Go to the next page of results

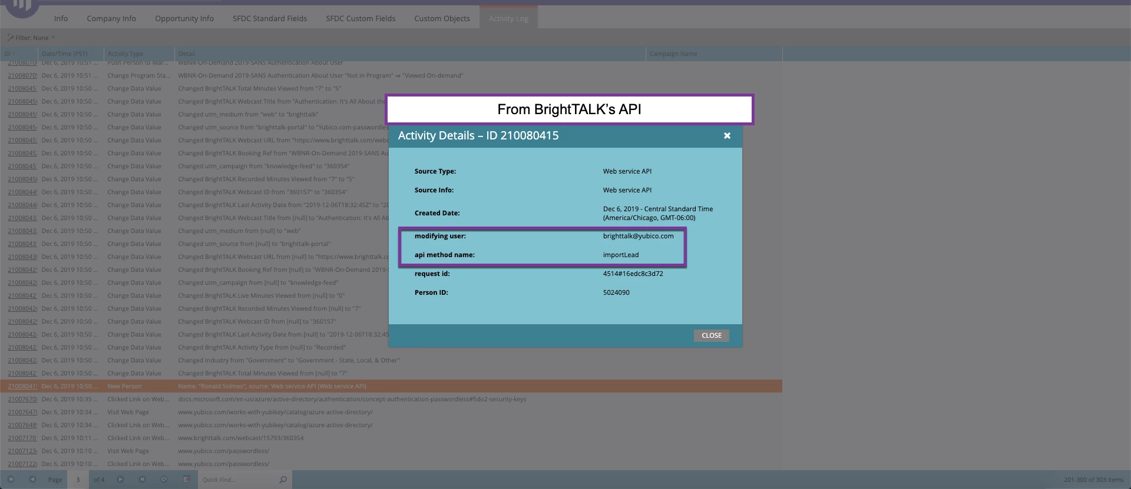[x=120, y=480]
